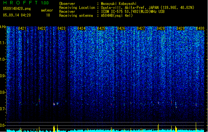Click the meteor echo streak just after 0429
The width and height of the screenshot is (208, 132).
tap(176, 105)
